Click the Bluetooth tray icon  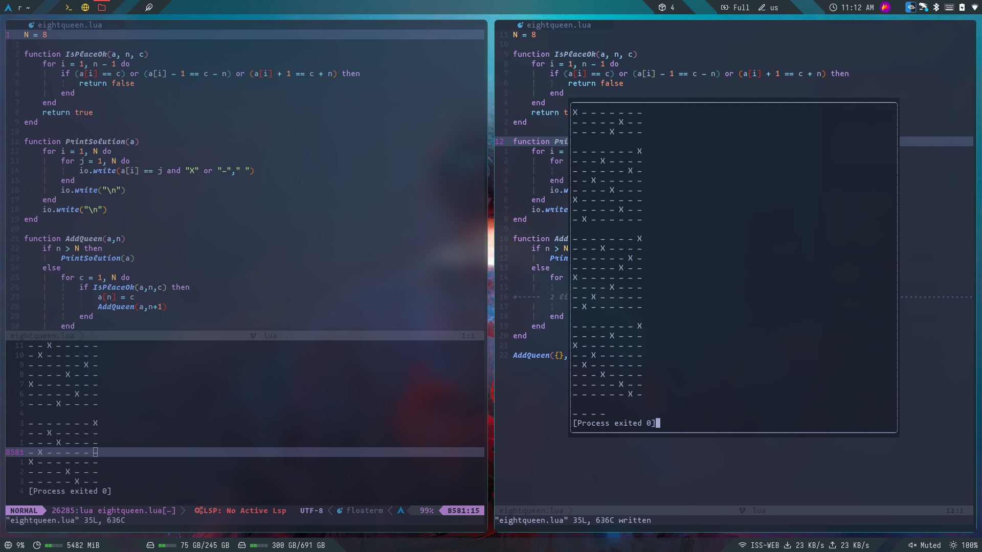click(936, 7)
